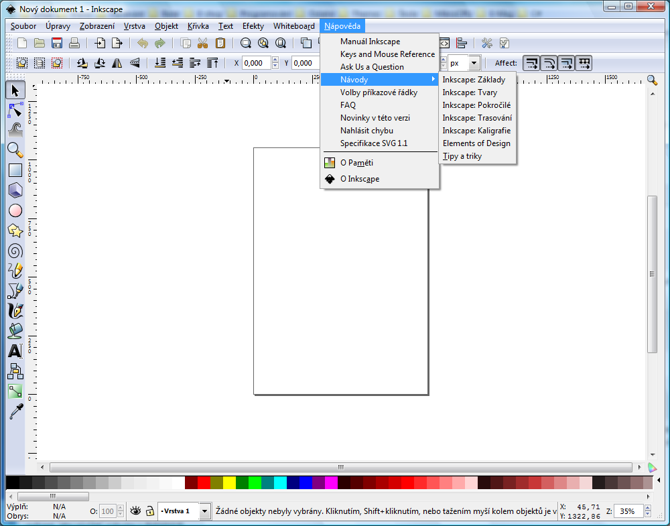Toggle the third Affect button
This screenshot has height=526, width=670.
tap(567, 63)
